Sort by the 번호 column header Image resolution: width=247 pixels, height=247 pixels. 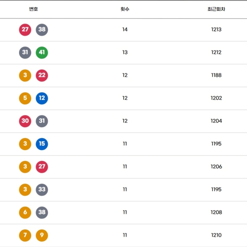33,9
